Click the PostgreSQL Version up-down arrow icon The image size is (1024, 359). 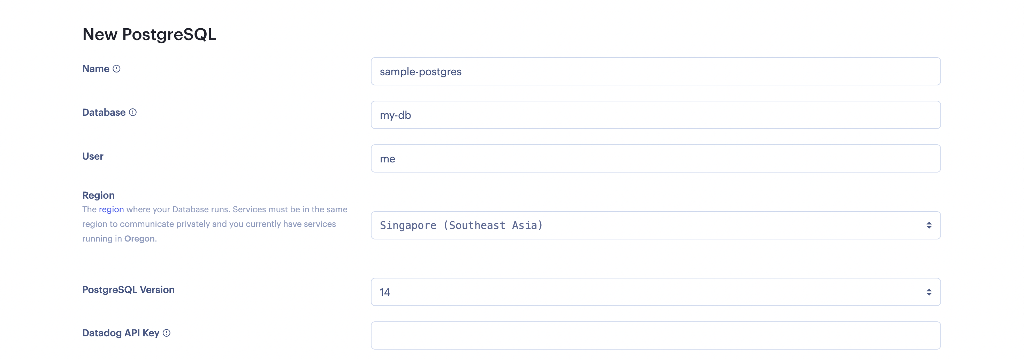click(x=929, y=292)
